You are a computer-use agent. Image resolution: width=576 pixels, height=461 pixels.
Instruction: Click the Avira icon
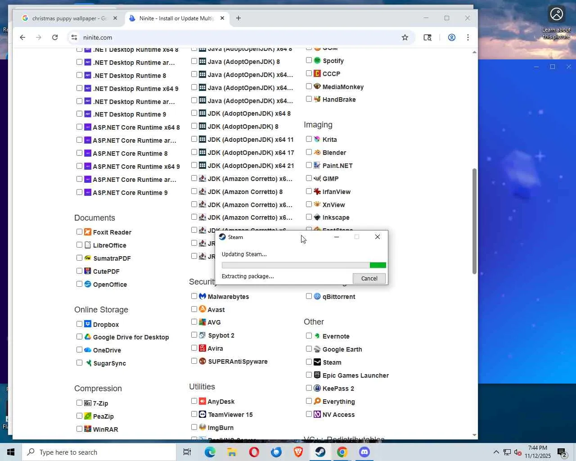(x=202, y=348)
